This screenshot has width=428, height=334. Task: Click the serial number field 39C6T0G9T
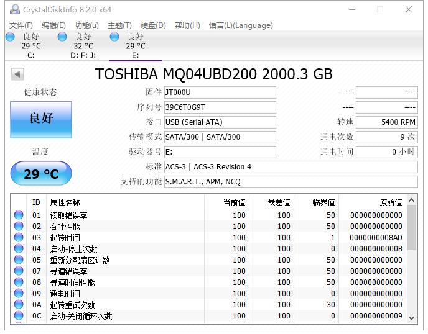click(x=220, y=107)
